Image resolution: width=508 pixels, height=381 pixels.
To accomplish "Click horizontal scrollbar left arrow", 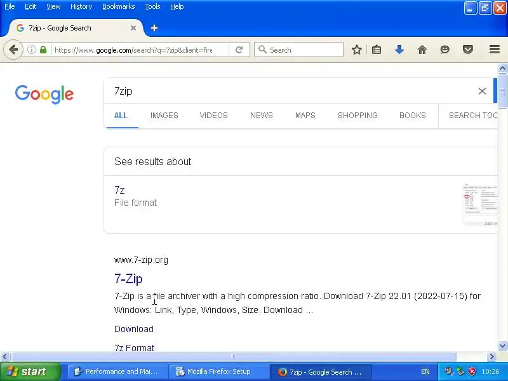I will tap(4, 357).
